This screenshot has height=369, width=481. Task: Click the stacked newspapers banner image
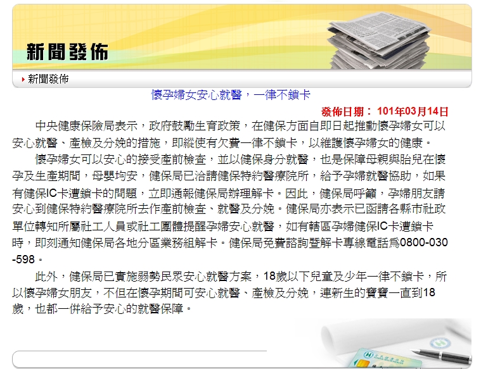(x=379, y=40)
